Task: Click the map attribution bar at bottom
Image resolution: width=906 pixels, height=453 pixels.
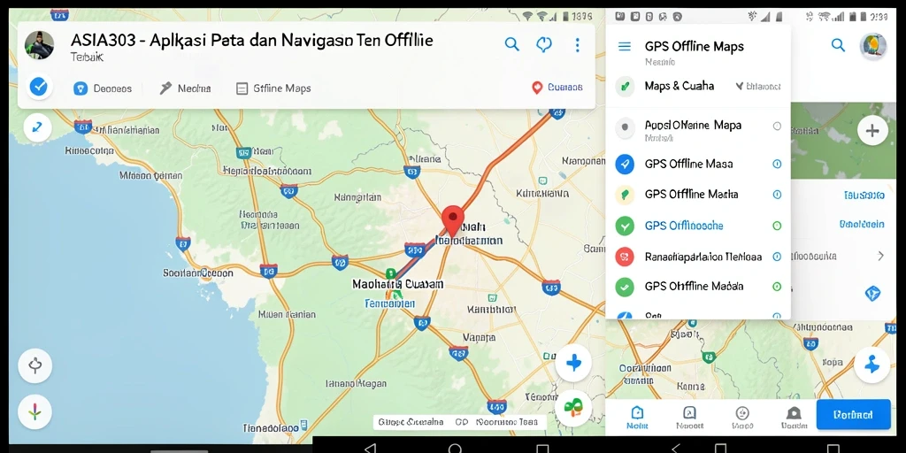Action: click(x=459, y=422)
